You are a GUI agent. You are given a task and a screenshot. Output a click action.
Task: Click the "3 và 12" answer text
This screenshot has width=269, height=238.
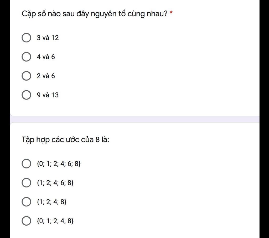click(x=48, y=38)
